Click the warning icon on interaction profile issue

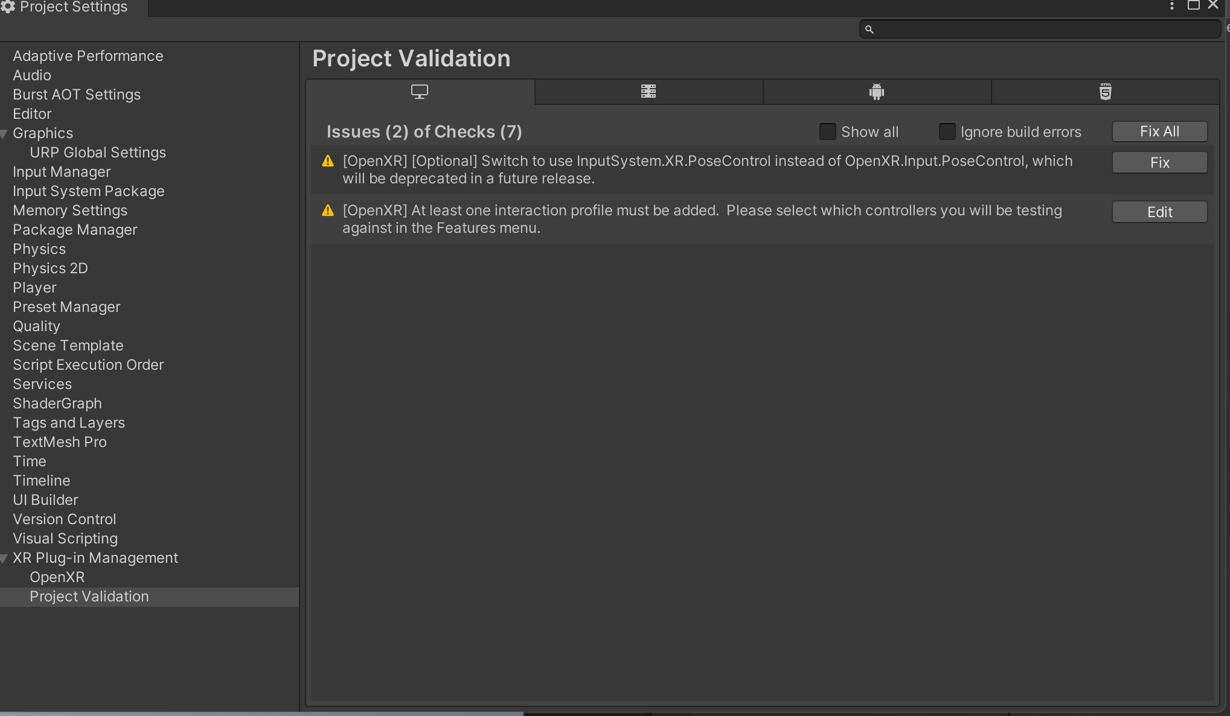[328, 211]
